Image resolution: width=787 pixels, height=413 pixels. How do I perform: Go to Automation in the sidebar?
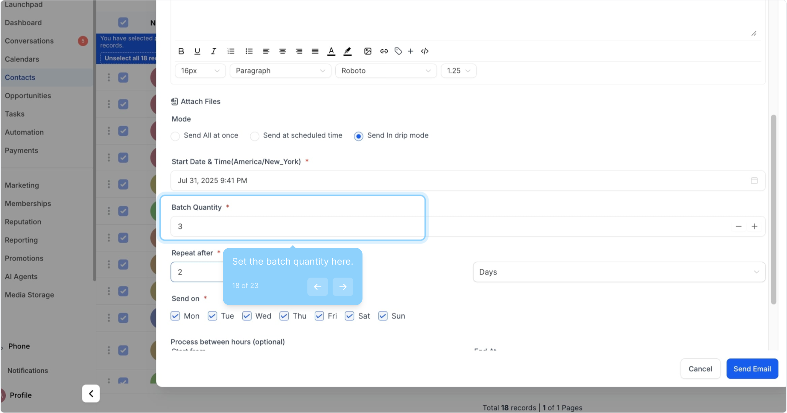[24, 132]
